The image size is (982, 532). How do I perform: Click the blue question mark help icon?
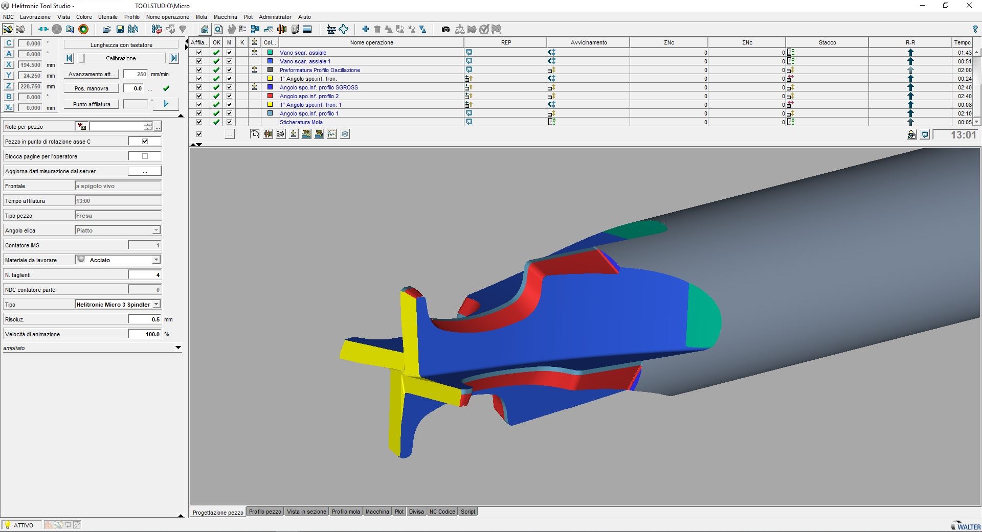coord(975,29)
